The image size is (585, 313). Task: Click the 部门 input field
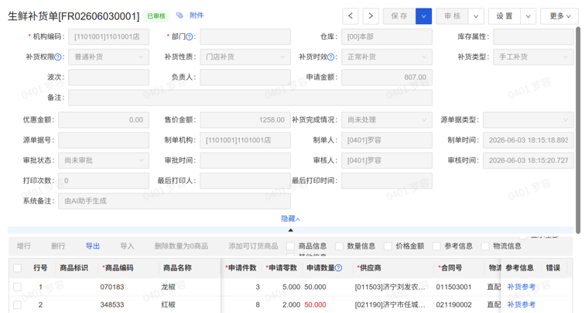[x=245, y=36]
